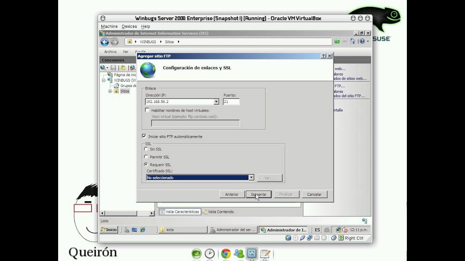Open the Certificado SSL dropdown
Screen dimensions: 465x261
(x=251, y=178)
